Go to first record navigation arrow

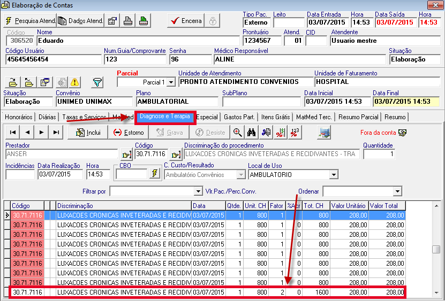tap(12, 133)
